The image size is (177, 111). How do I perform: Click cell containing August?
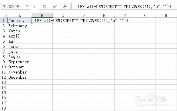(x=20, y=57)
